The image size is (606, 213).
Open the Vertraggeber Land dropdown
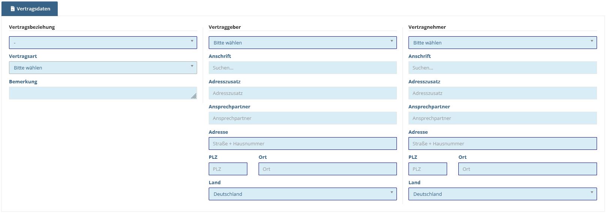[303, 194]
